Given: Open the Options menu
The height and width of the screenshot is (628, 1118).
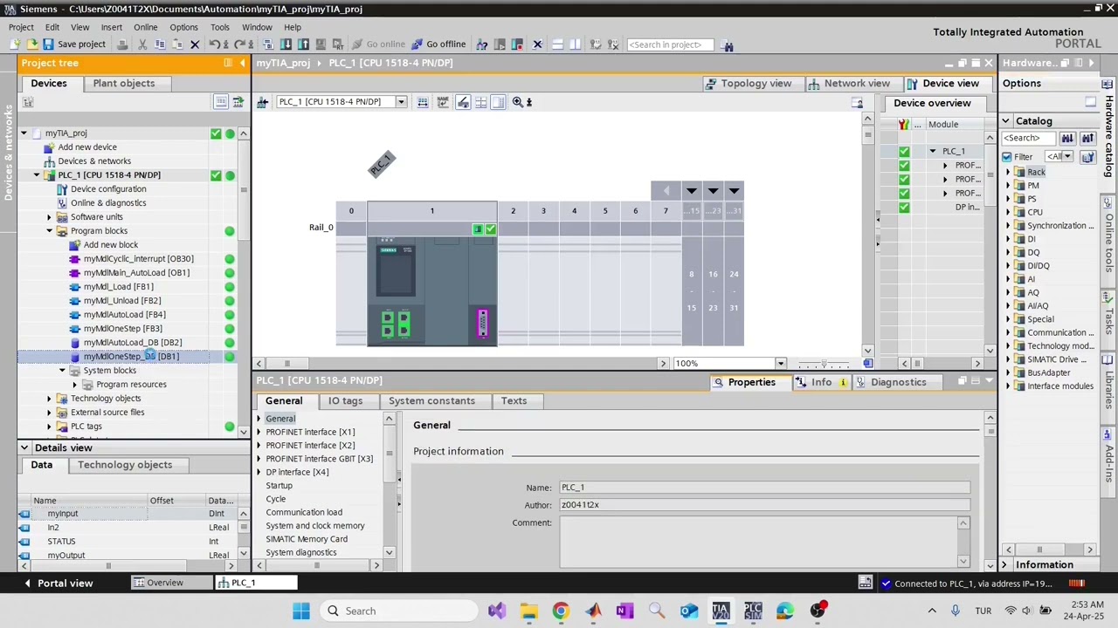Looking at the screenshot, I should pyautogui.click(x=183, y=27).
